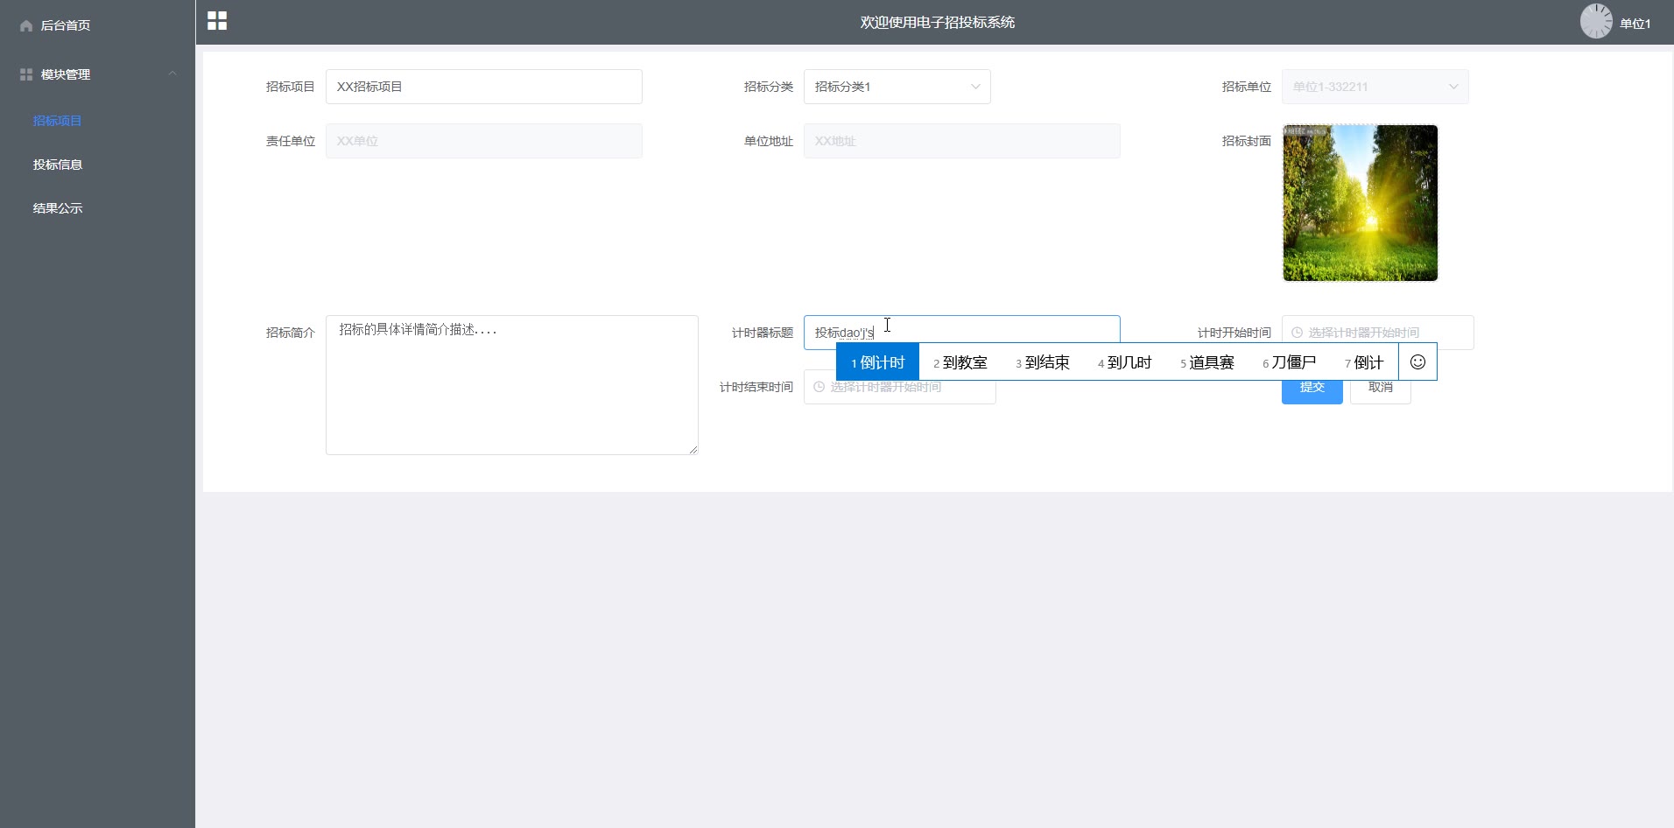This screenshot has height=828, width=1674.
Task: Open 结果公示 menu item
Action: 58,208
